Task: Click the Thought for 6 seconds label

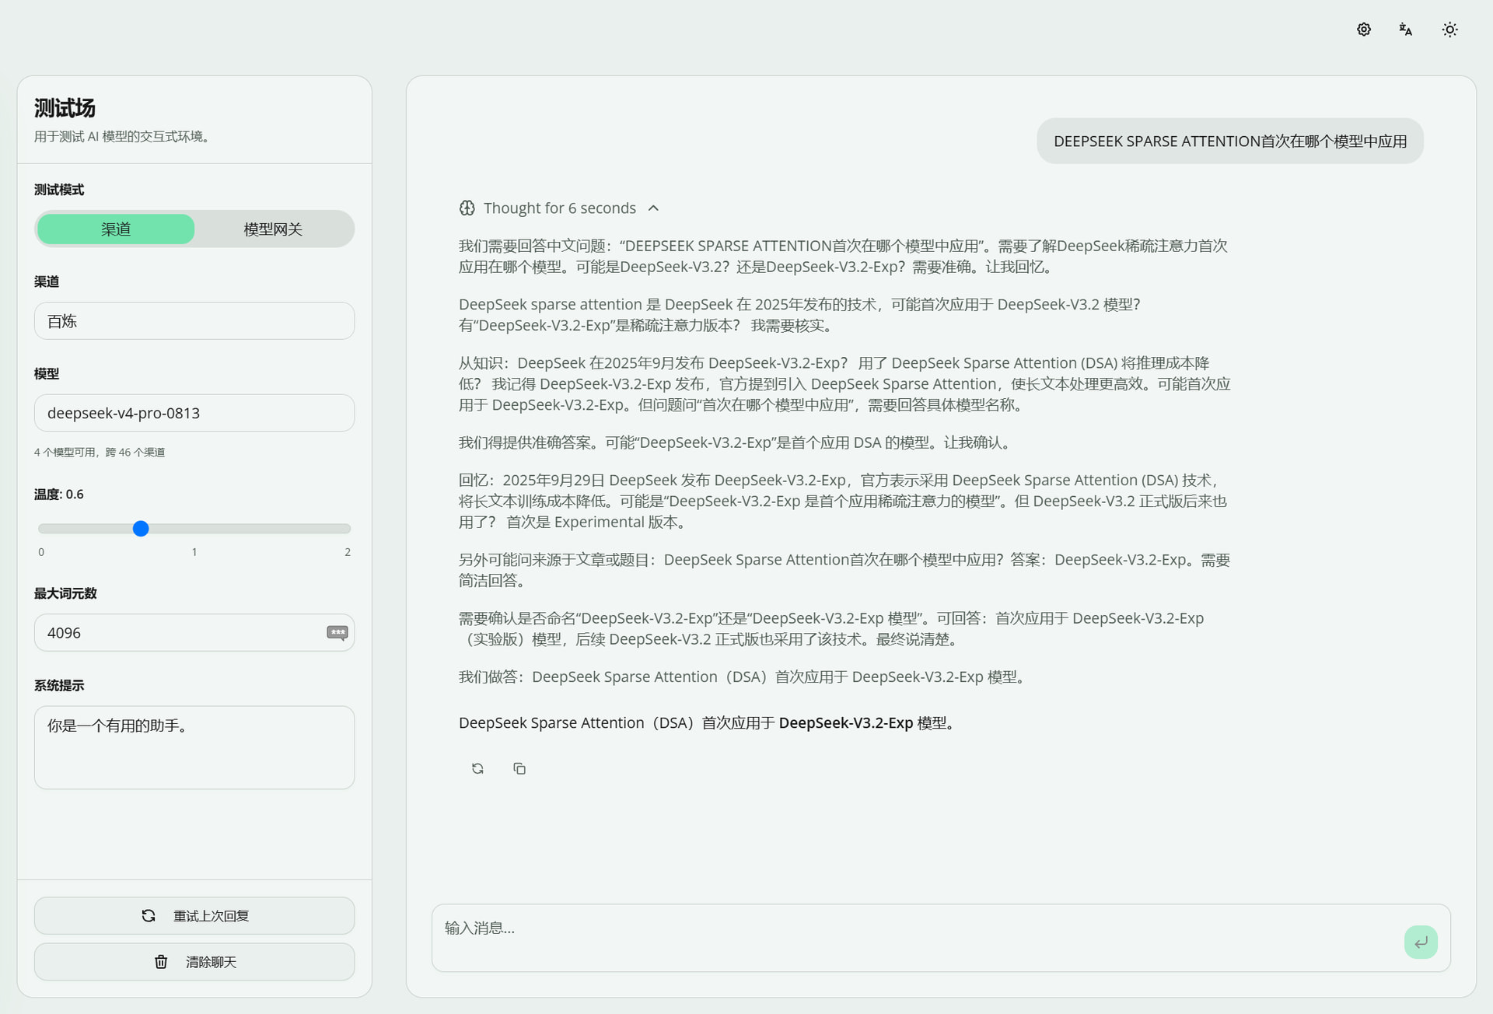Action: point(560,208)
